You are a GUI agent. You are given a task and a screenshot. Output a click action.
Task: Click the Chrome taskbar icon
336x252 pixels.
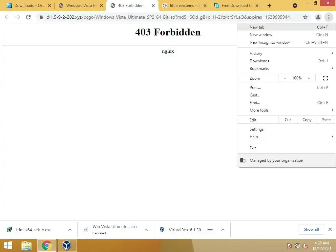47,245
